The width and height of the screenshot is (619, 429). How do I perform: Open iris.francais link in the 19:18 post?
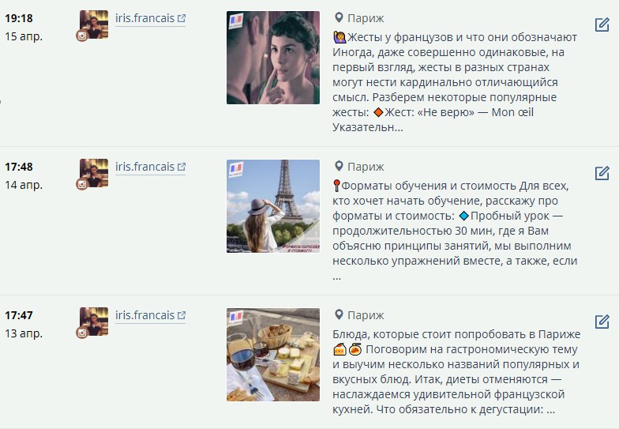tap(145, 18)
